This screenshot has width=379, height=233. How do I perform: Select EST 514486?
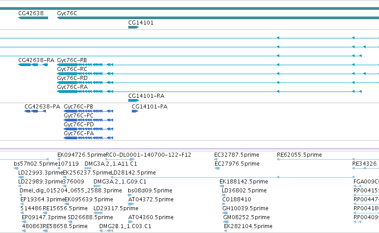(x=31, y=208)
